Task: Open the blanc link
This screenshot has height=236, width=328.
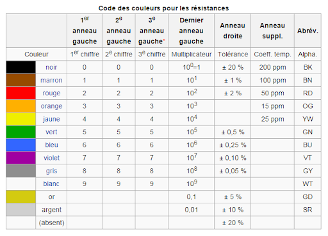Action: pos(51,184)
